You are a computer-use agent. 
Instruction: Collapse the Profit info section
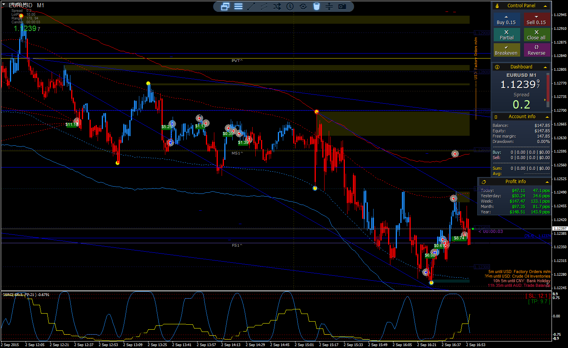tap(547, 182)
